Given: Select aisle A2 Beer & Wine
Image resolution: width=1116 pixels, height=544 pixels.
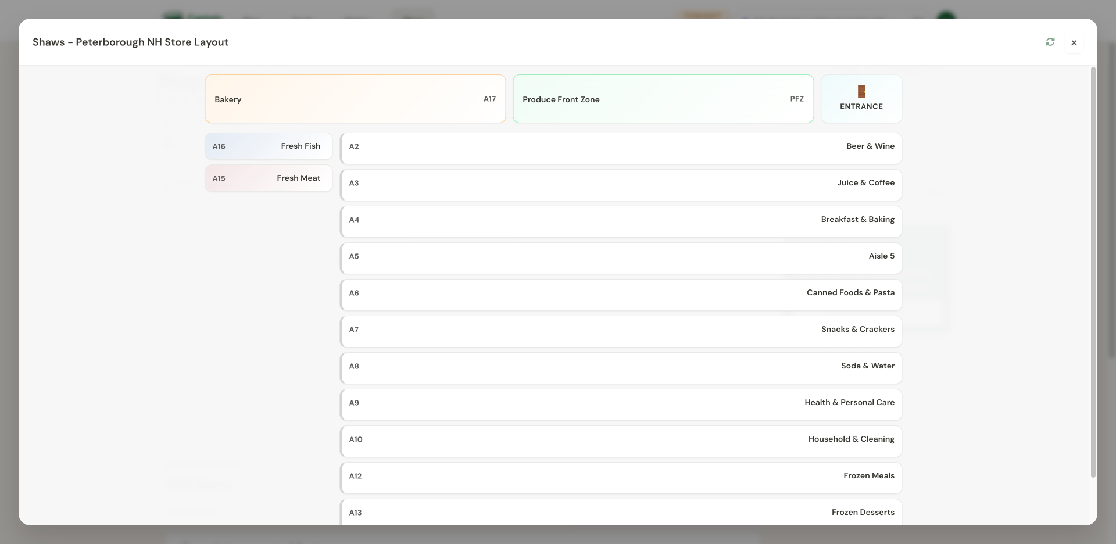Looking at the screenshot, I should pyautogui.click(x=621, y=148).
